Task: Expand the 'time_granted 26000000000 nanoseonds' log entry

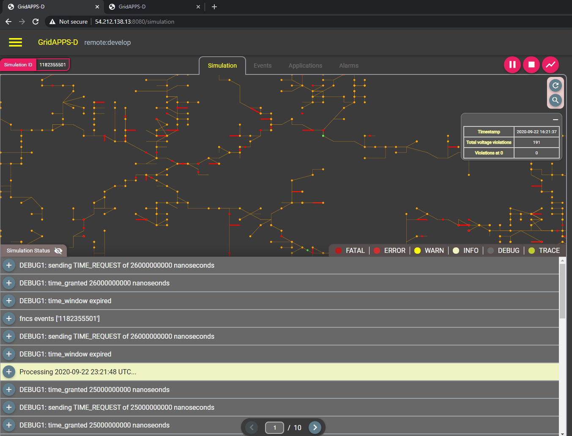Action: pos(9,283)
